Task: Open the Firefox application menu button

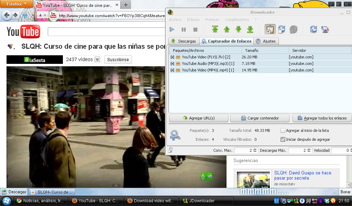Action: pos(16,4)
